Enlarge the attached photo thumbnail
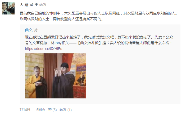 click(x=56, y=76)
